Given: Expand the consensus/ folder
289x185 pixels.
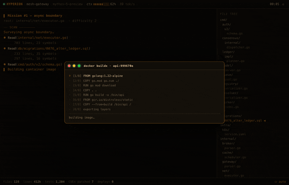Looking at the screenshot, I should (231, 38).
